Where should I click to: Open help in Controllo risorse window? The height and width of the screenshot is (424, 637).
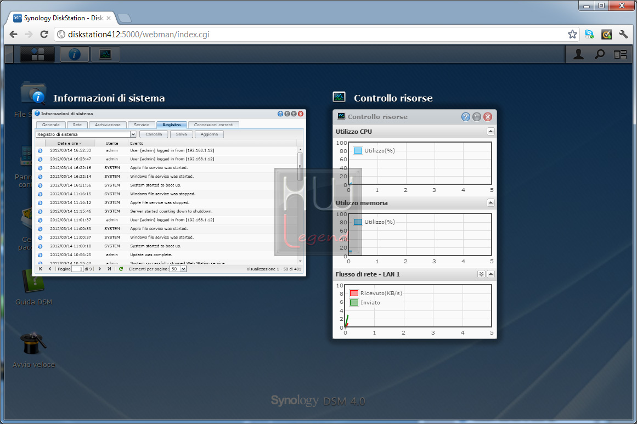[x=466, y=117]
